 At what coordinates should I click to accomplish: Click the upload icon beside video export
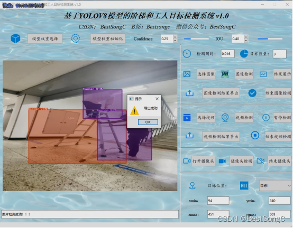tap(189, 135)
